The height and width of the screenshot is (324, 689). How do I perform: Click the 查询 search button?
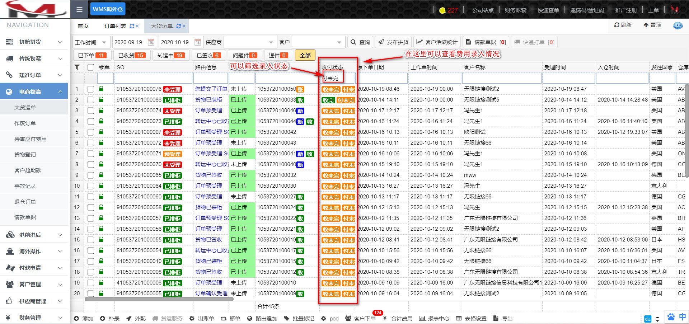360,42
